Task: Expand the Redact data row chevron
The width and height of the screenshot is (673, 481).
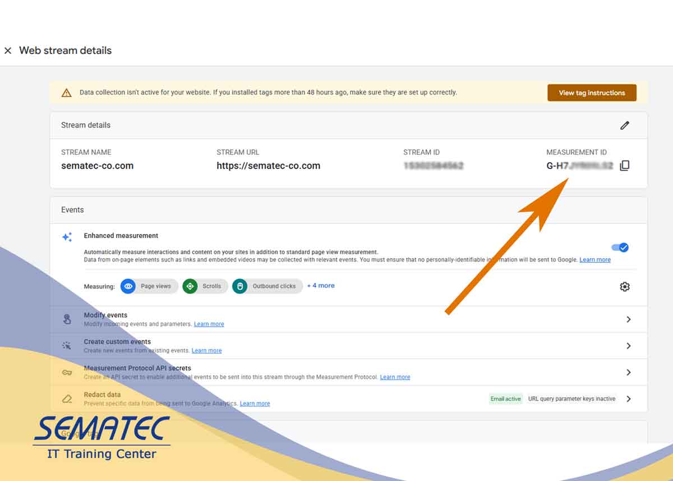Action: click(x=629, y=399)
